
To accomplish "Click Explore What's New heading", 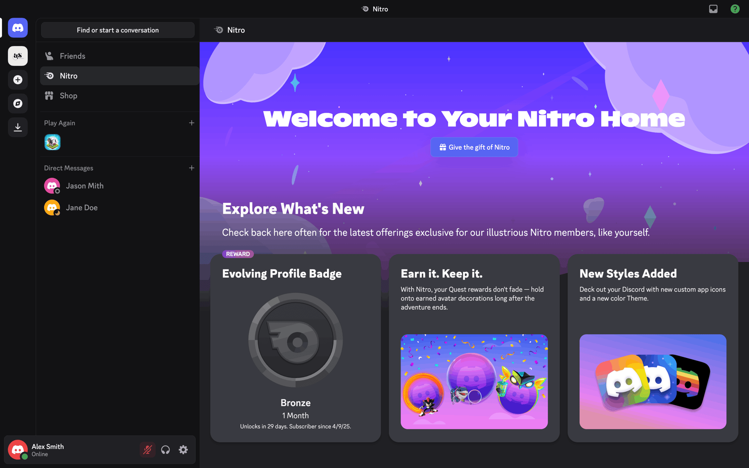I will point(293,209).
